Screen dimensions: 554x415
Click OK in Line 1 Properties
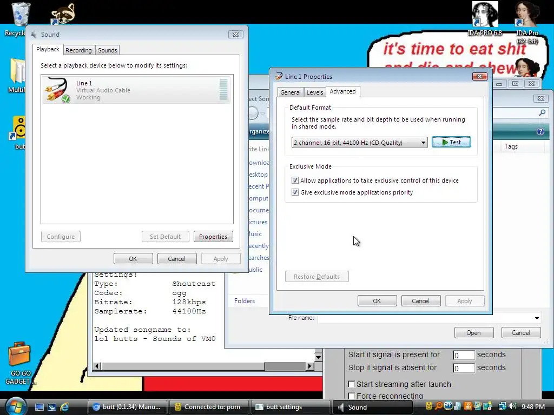[377, 301]
